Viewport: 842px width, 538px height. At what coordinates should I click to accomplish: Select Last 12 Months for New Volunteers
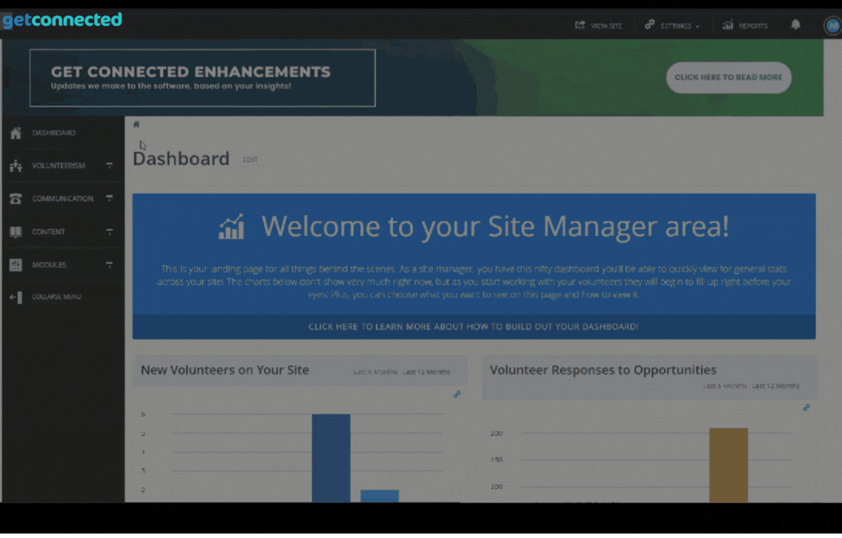(x=427, y=372)
